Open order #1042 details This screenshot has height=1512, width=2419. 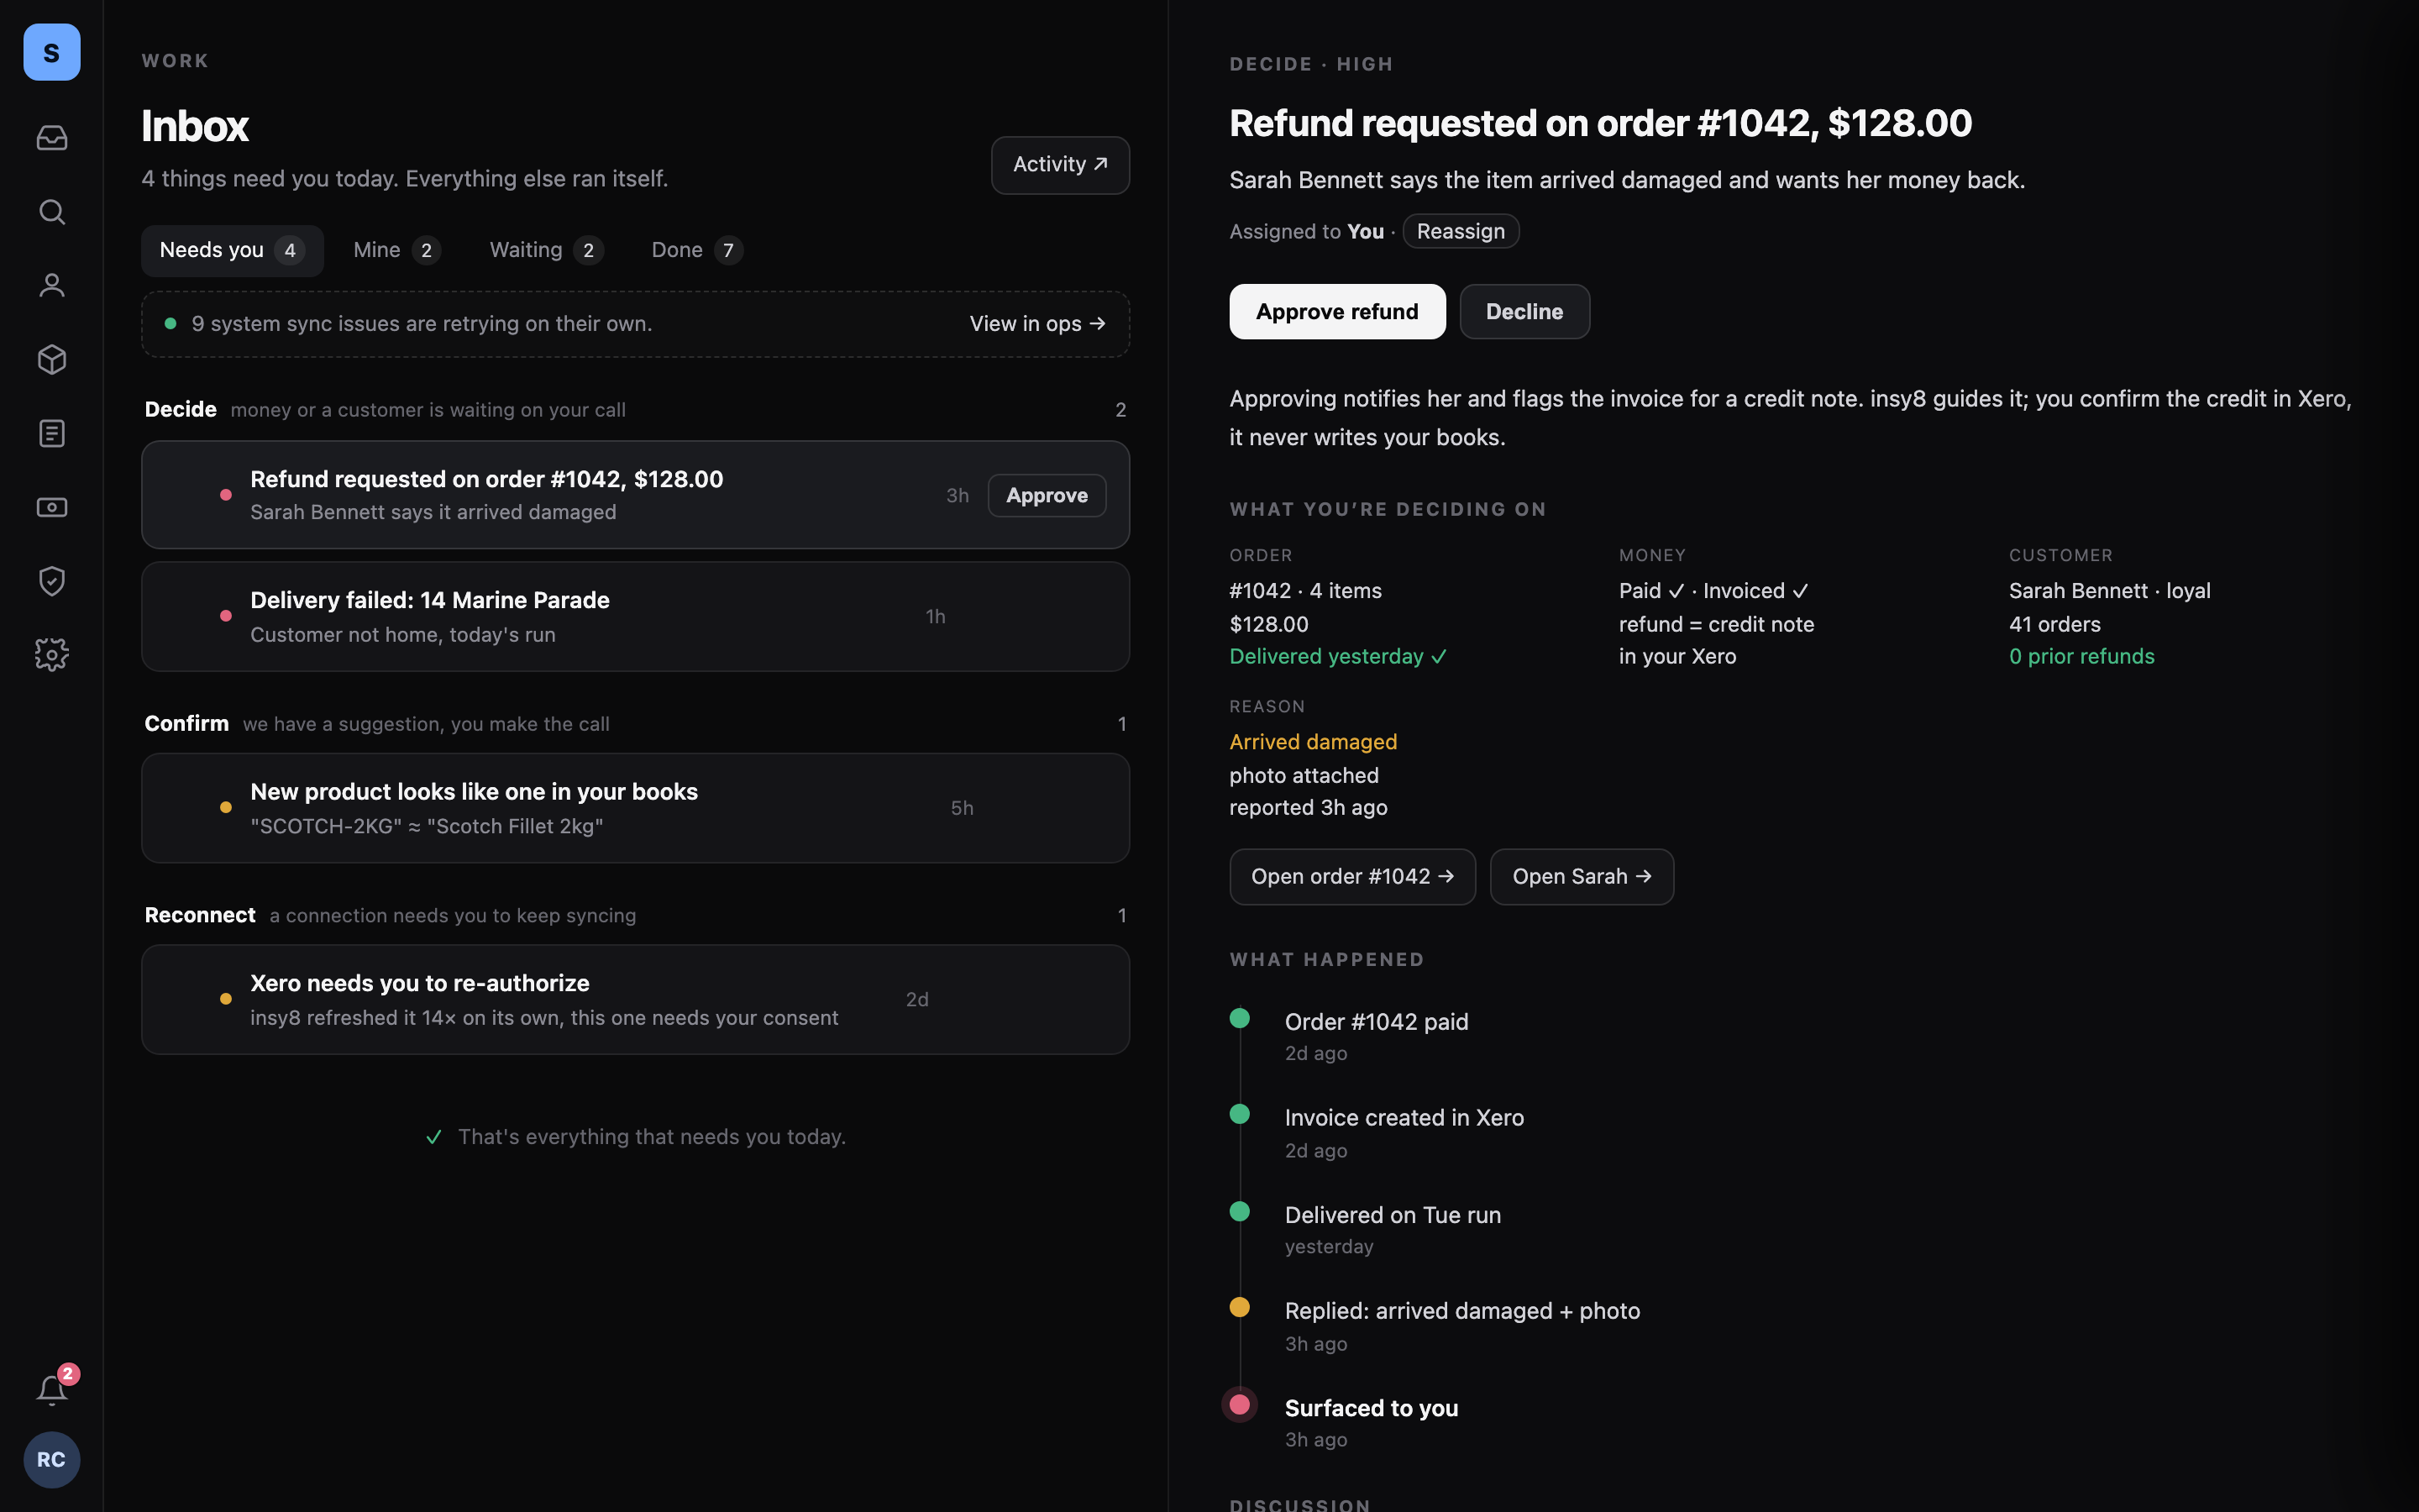(x=1352, y=877)
